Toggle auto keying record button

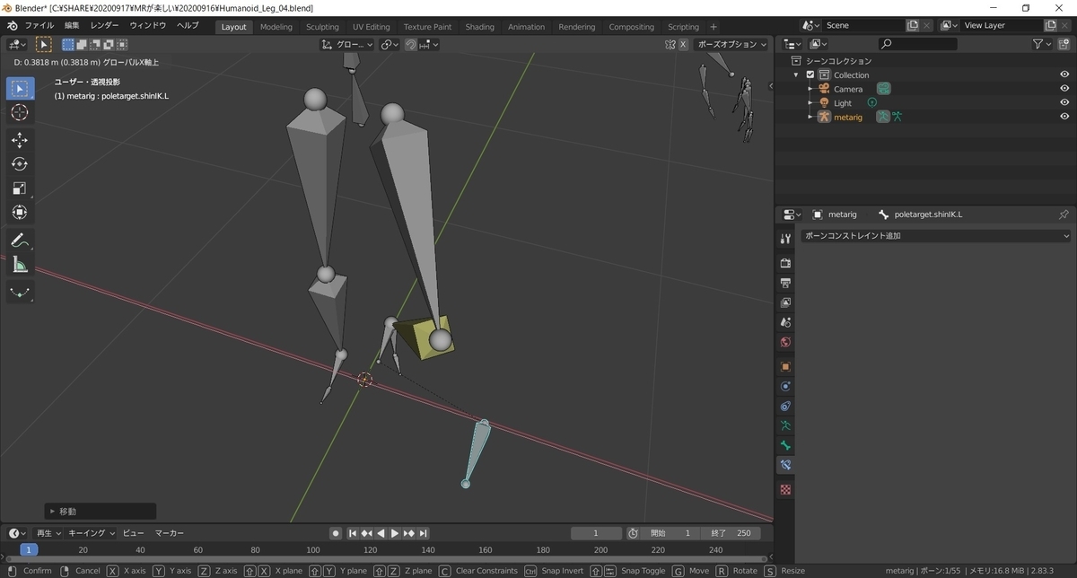(x=335, y=533)
